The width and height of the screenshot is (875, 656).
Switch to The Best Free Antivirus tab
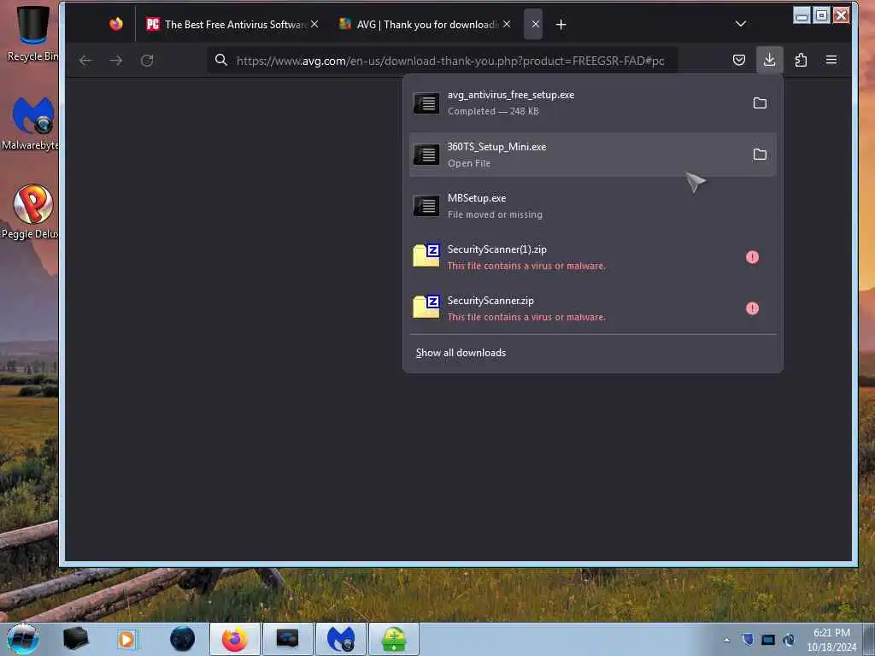(232, 24)
